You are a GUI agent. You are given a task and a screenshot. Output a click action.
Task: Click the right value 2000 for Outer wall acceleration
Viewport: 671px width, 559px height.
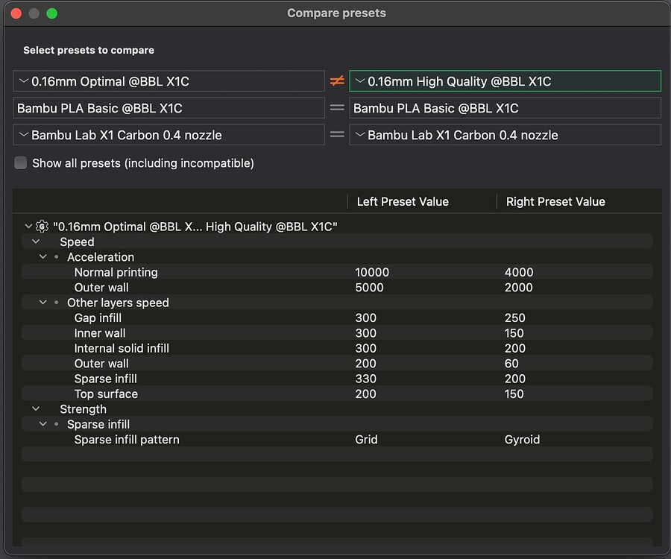(519, 288)
